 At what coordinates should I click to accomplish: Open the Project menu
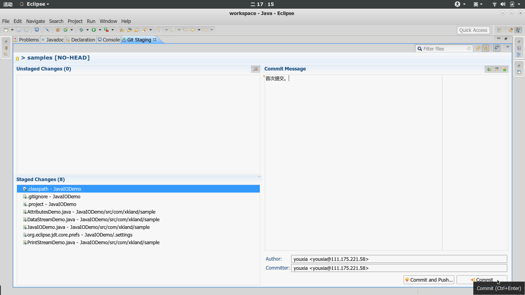(75, 21)
